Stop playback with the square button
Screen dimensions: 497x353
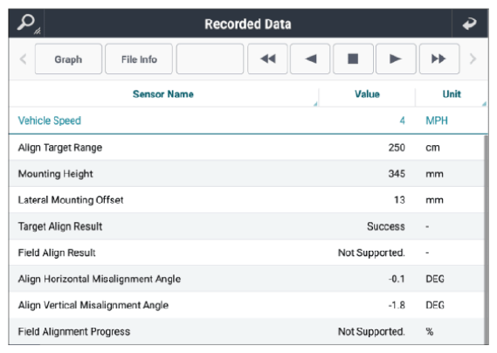tap(353, 59)
